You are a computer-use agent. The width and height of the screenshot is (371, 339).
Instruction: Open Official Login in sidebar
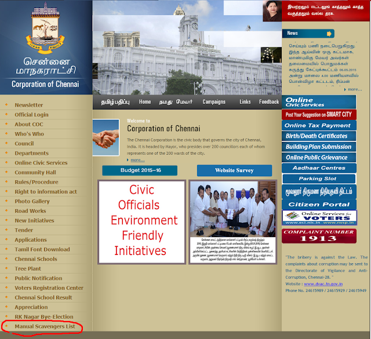tap(31, 115)
